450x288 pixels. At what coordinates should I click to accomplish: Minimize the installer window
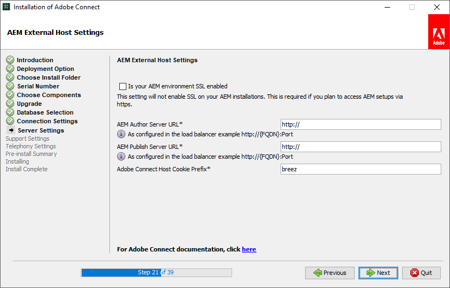pyautogui.click(x=387, y=7)
